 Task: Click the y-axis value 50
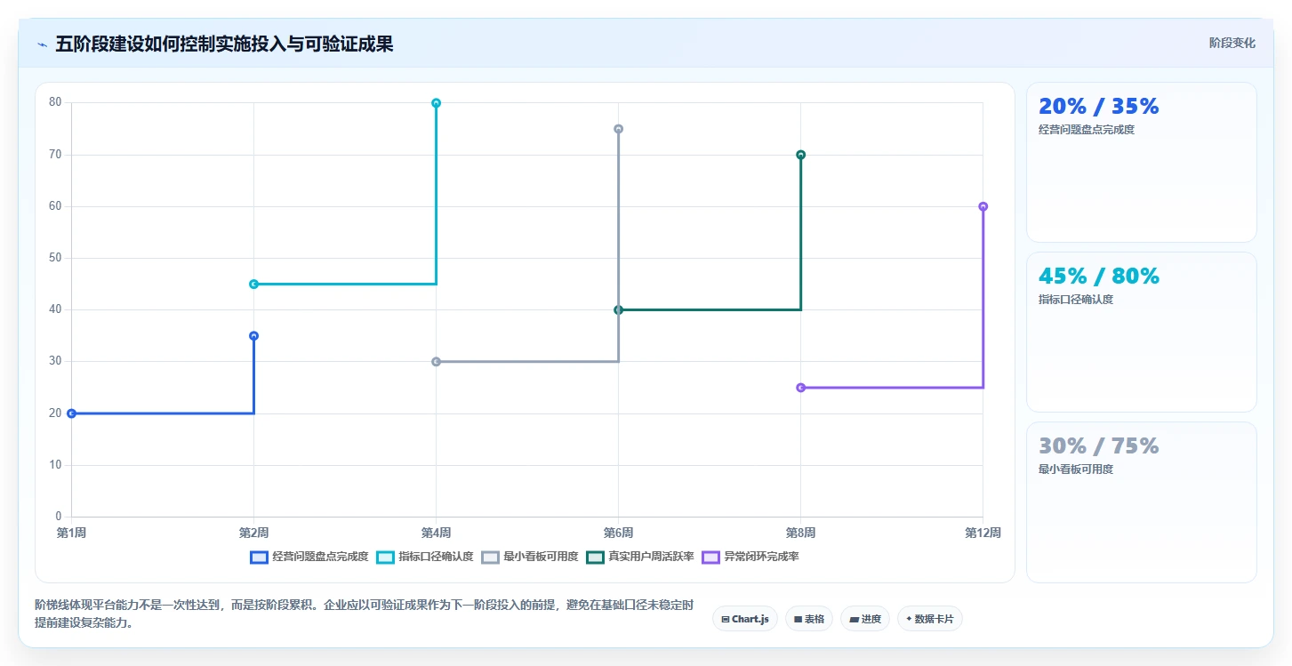point(55,259)
